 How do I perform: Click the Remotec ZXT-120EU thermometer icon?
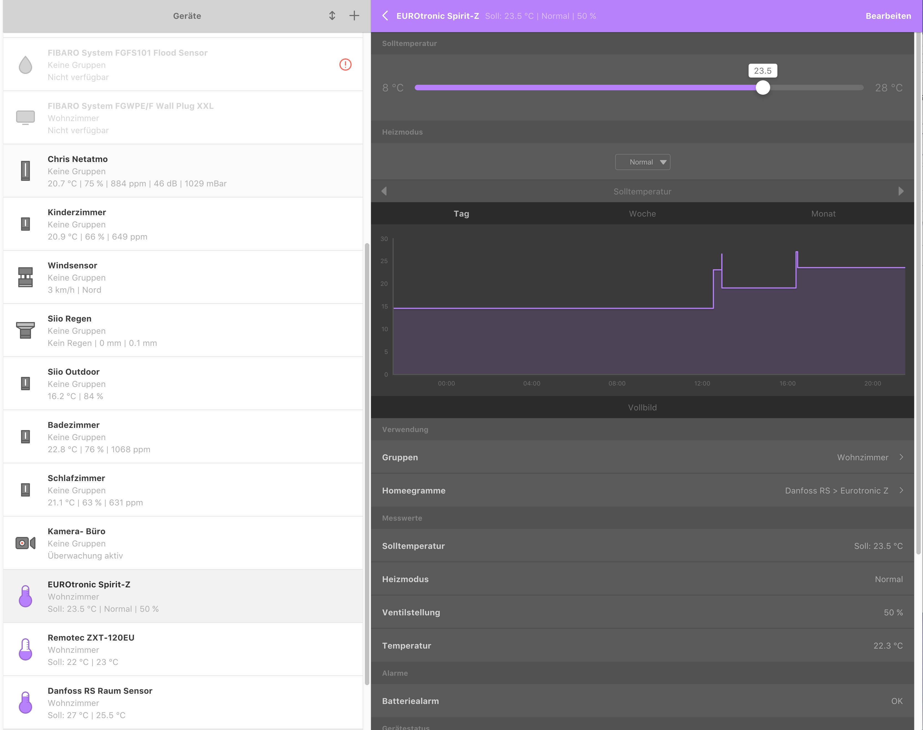26,649
